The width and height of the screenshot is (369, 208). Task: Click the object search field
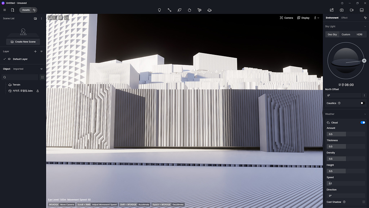tap(20, 77)
